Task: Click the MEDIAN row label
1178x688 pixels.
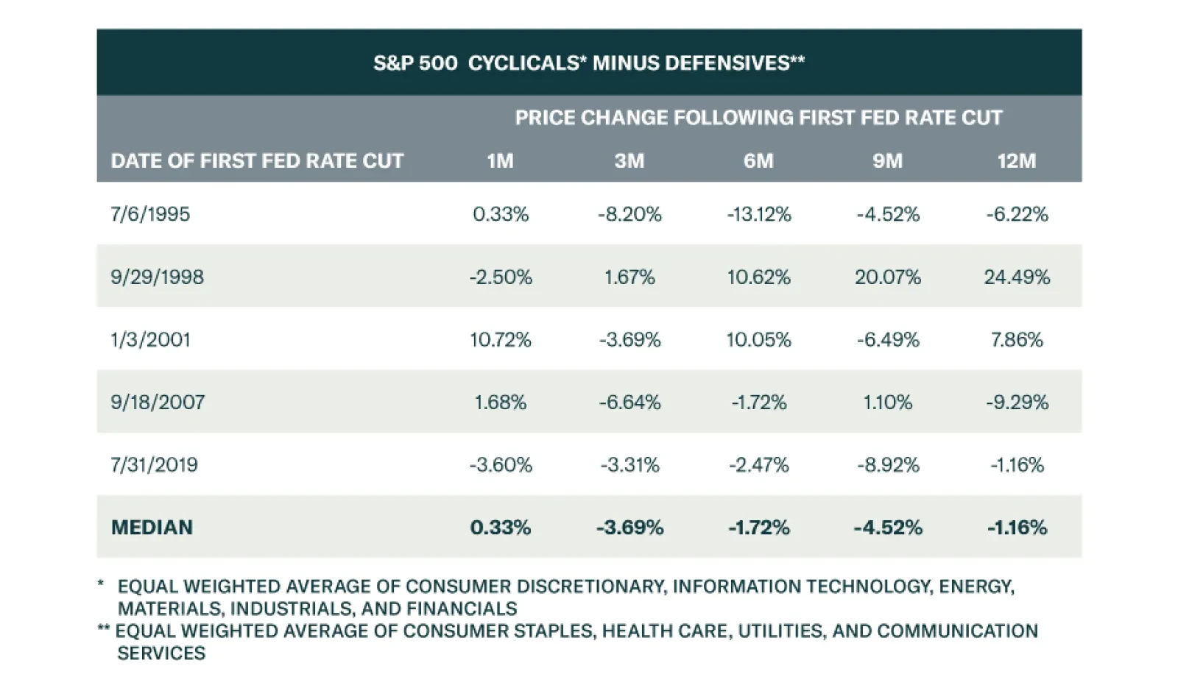Action: (x=152, y=528)
